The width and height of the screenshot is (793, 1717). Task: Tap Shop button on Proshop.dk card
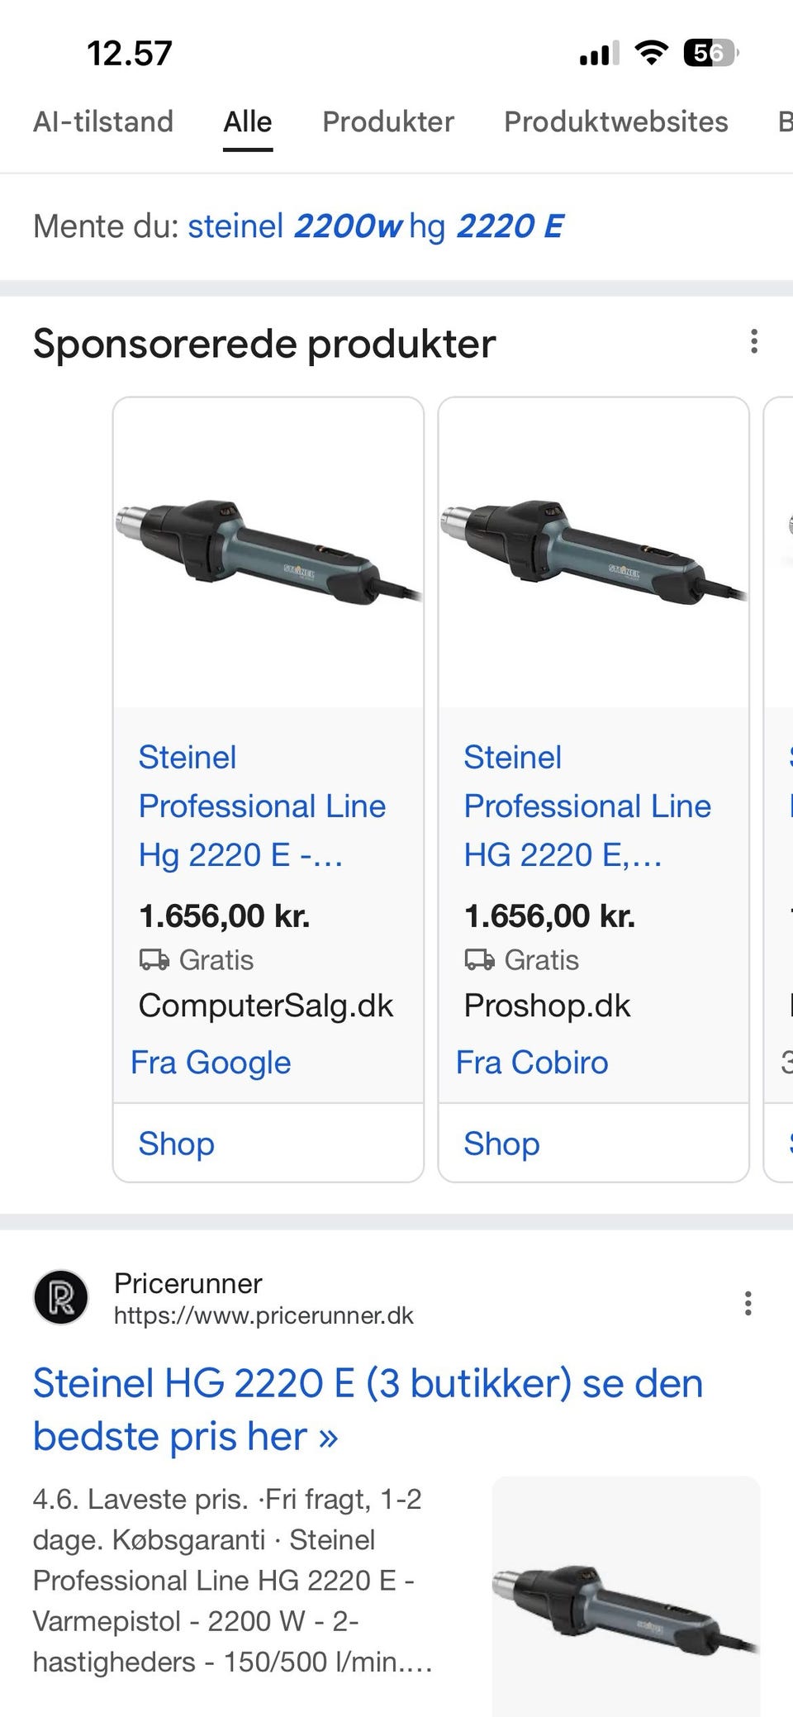501,1144
